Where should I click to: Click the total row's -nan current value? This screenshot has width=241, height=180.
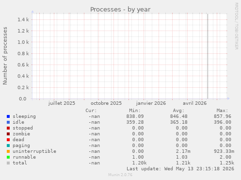pos(94,163)
